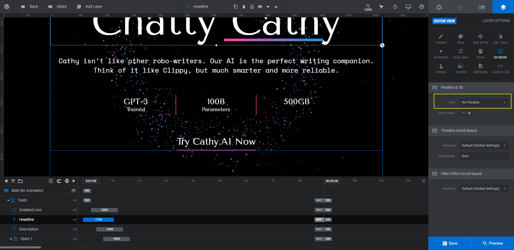This screenshot has height=250, width=514.
Task: Collapse the Stats-1 group
Action: coord(11,239)
